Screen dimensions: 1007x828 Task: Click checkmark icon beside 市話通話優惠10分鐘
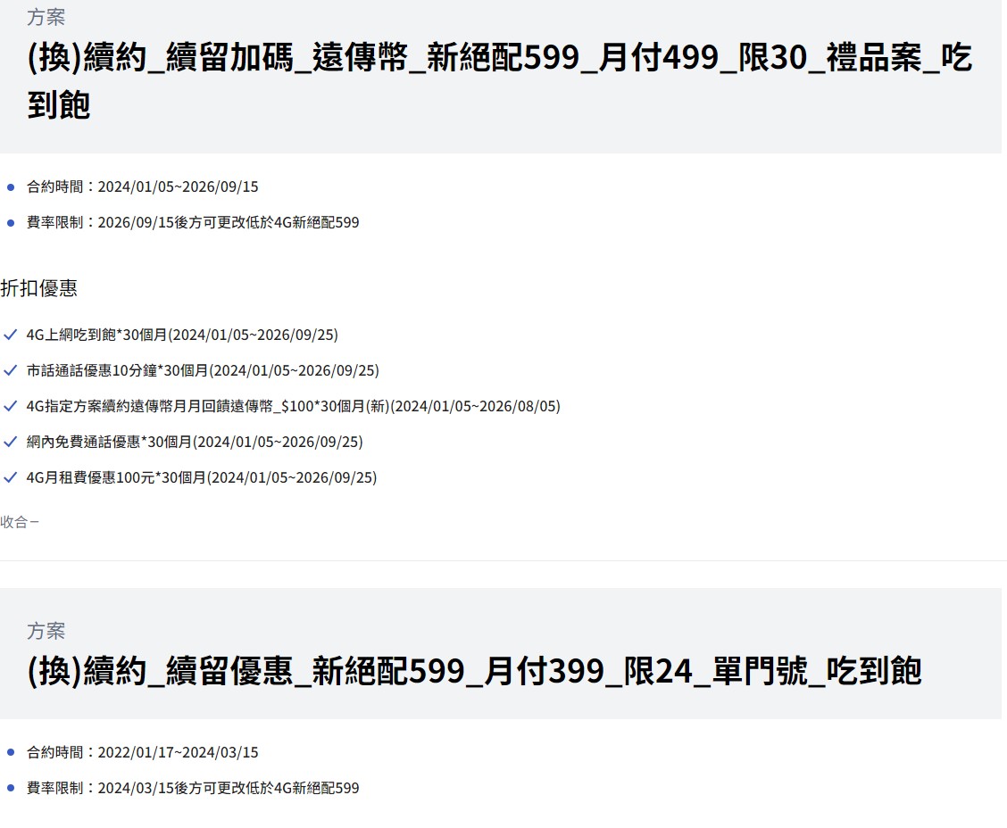coord(11,370)
